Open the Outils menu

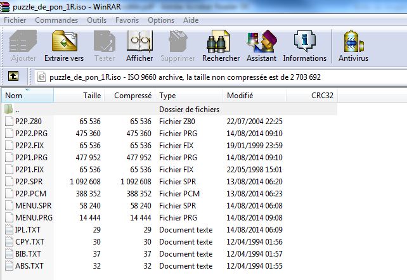pos(96,20)
